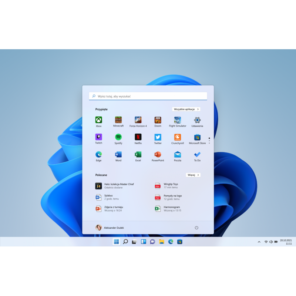296x296 pixels.
Task: Open the Harmonogram spreadsheet
Action: [x=168, y=209]
